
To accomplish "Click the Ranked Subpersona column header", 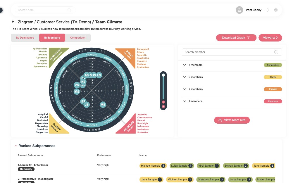I will (x=30, y=155).
